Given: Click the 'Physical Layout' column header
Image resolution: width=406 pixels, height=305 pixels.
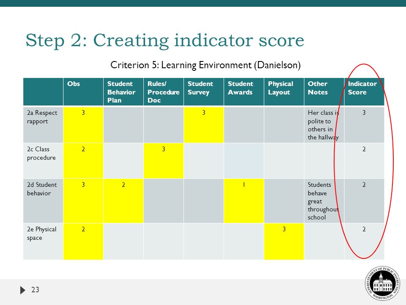Looking at the screenshot, I should point(284,92).
